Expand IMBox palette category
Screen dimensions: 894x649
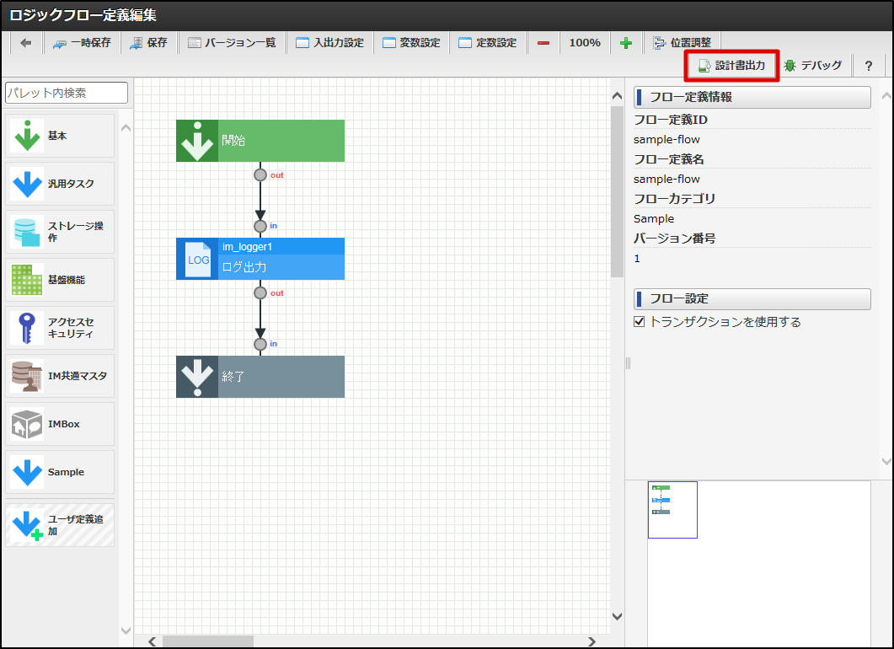[x=60, y=424]
